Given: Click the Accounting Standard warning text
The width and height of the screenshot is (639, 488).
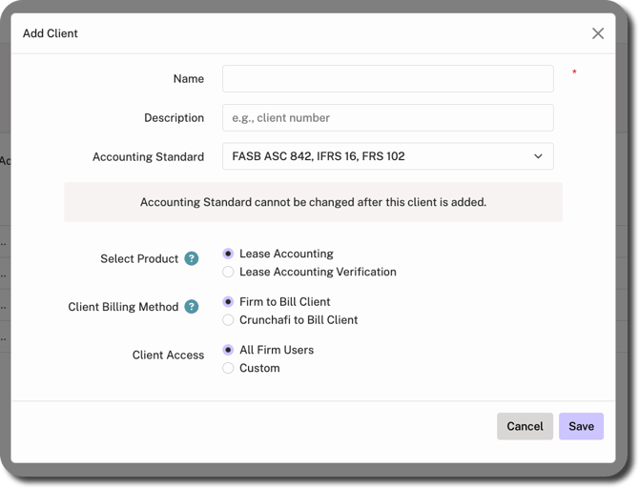Looking at the screenshot, I should click(x=313, y=202).
